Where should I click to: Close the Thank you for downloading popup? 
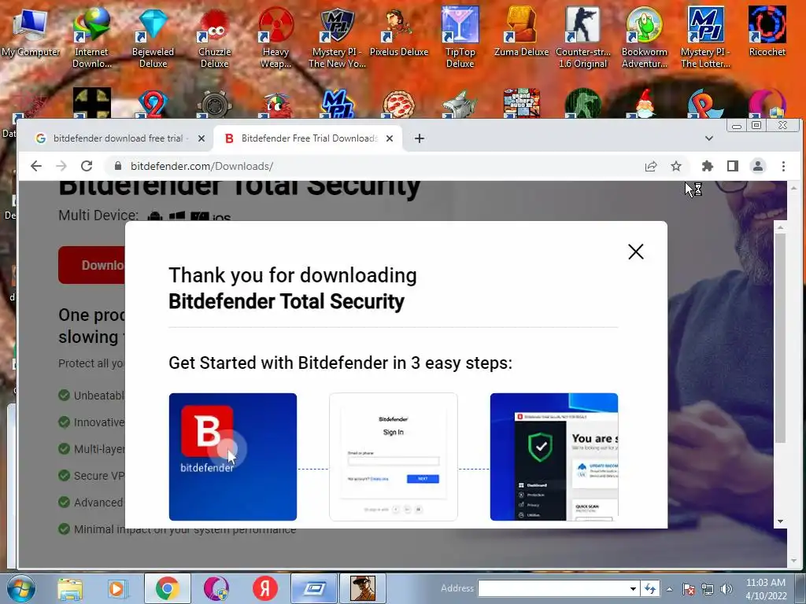pyautogui.click(x=636, y=252)
